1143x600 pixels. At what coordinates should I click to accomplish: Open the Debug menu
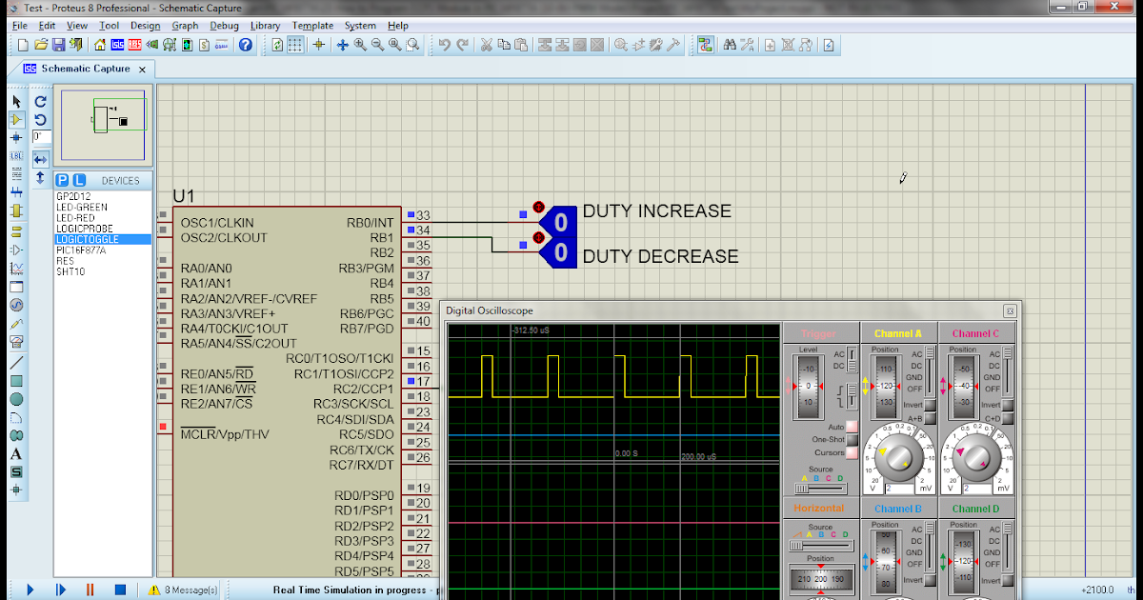(224, 26)
